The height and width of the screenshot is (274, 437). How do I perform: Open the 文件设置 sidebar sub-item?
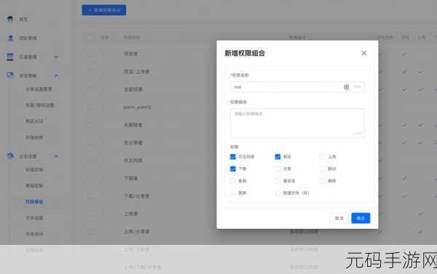click(x=34, y=218)
